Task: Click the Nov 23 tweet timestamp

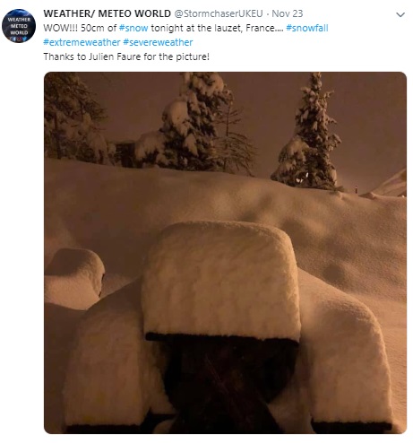Action: [x=288, y=13]
